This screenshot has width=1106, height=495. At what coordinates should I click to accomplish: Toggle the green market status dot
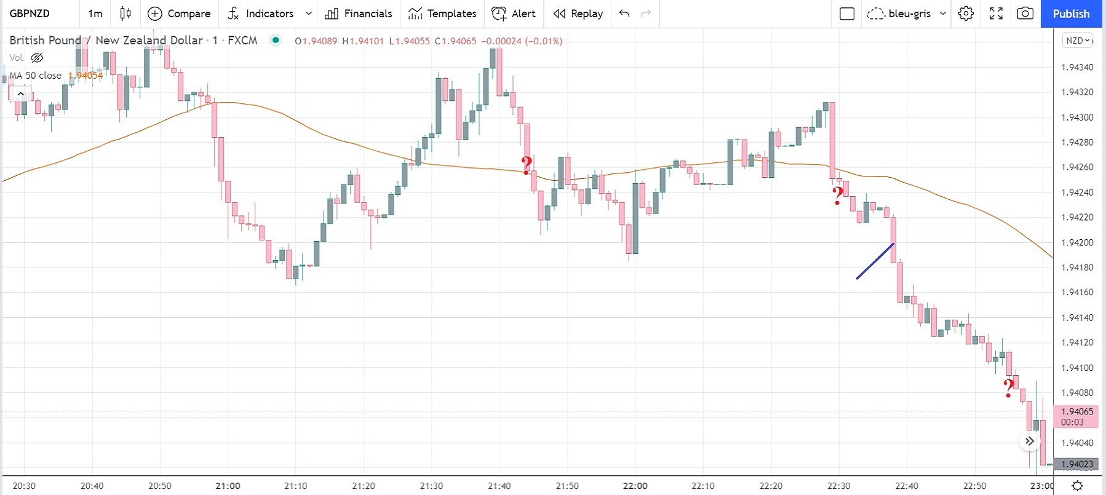(x=276, y=41)
